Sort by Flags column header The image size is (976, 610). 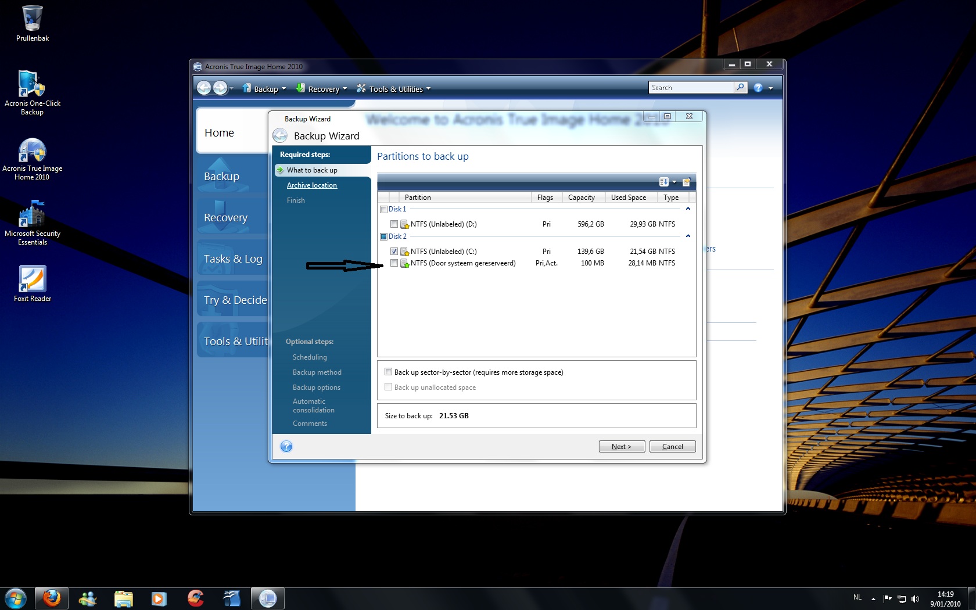pyautogui.click(x=546, y=198)
